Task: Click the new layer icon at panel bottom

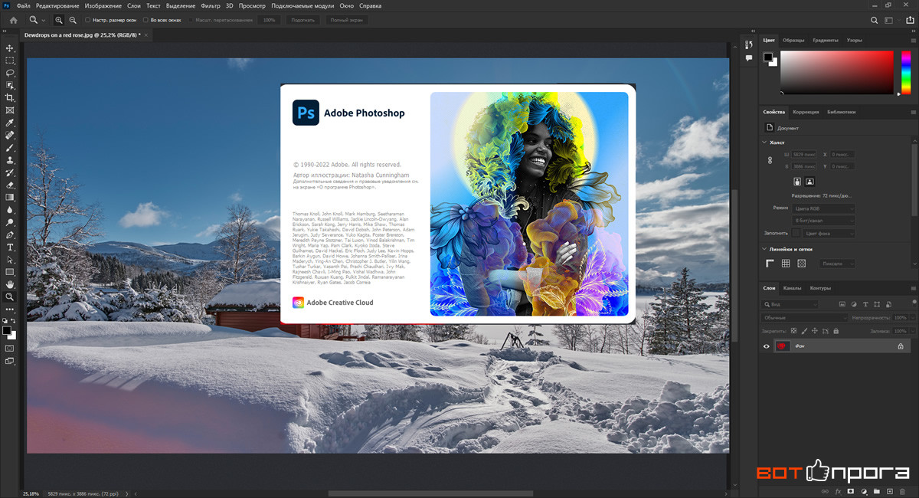Action: click(890, 490)
